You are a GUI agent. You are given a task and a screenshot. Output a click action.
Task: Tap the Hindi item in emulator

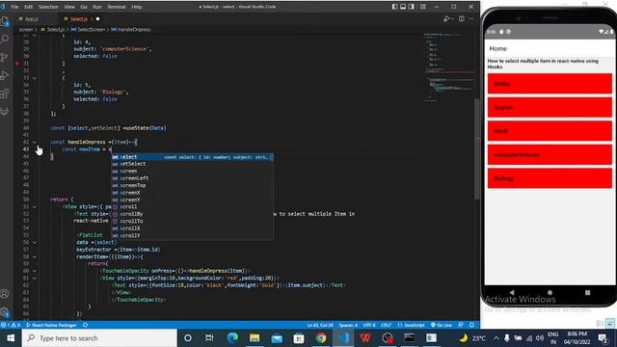[x=550, y=131]
